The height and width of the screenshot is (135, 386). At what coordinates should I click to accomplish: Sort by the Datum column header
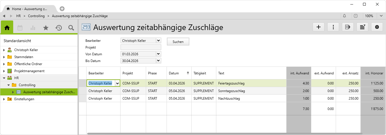[x=179, y=73]
